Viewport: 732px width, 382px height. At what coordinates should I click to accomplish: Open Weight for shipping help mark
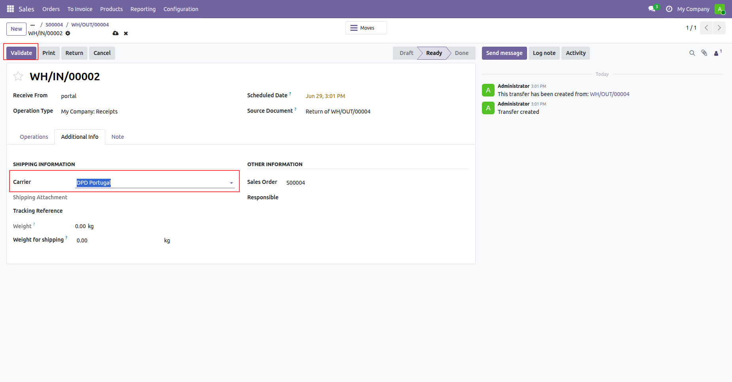click(x=66, y=238)
